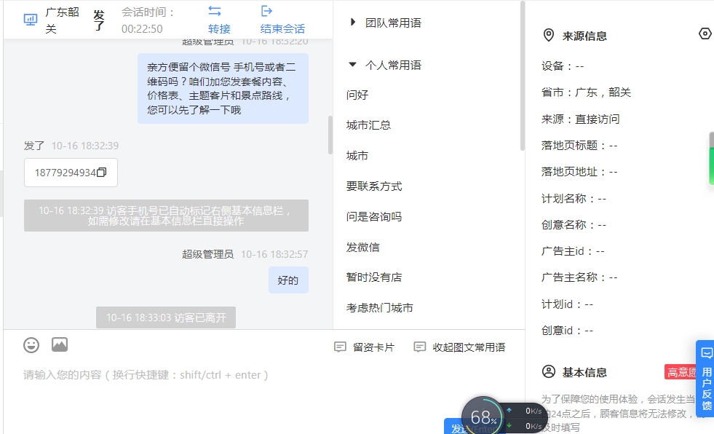Select the 问好 quick phrase
The image size is (714, 434).
(x=357, y=95)
